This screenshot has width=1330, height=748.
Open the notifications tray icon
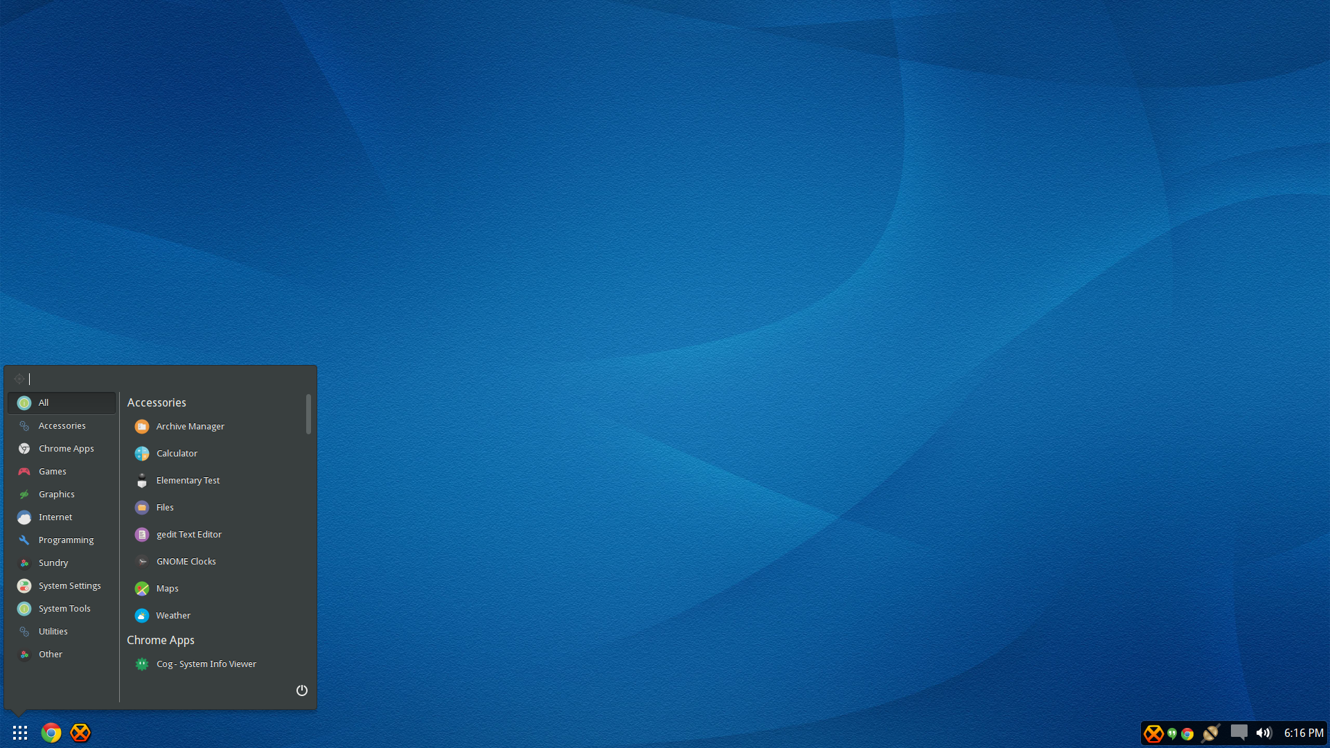click(1239, 733)
